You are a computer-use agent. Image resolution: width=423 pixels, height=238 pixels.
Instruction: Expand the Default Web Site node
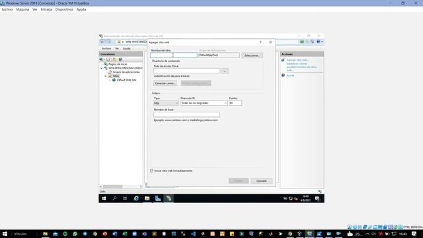110,80
